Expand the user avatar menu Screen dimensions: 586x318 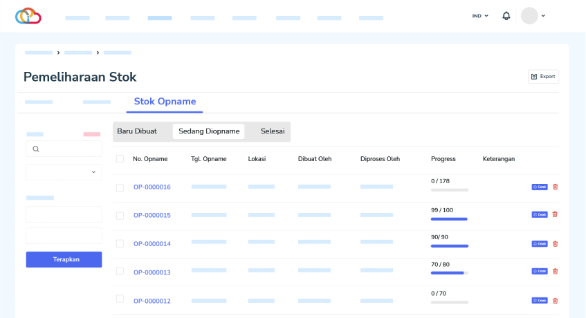(533, 16)
